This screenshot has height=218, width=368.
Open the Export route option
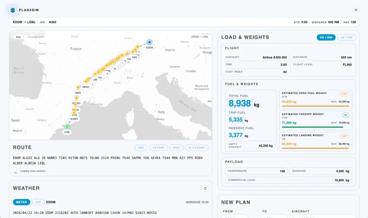197,148
